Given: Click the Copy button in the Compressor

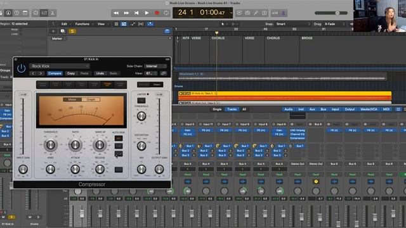Looking at the screenshot, I should (71, 73).
